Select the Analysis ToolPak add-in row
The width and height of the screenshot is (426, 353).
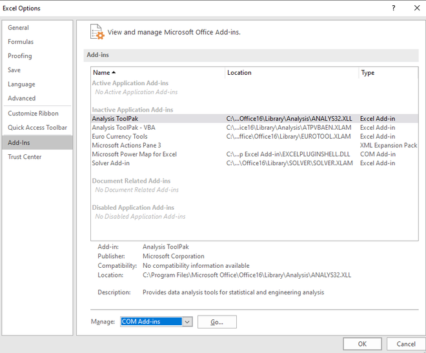(x=254, y=119)
